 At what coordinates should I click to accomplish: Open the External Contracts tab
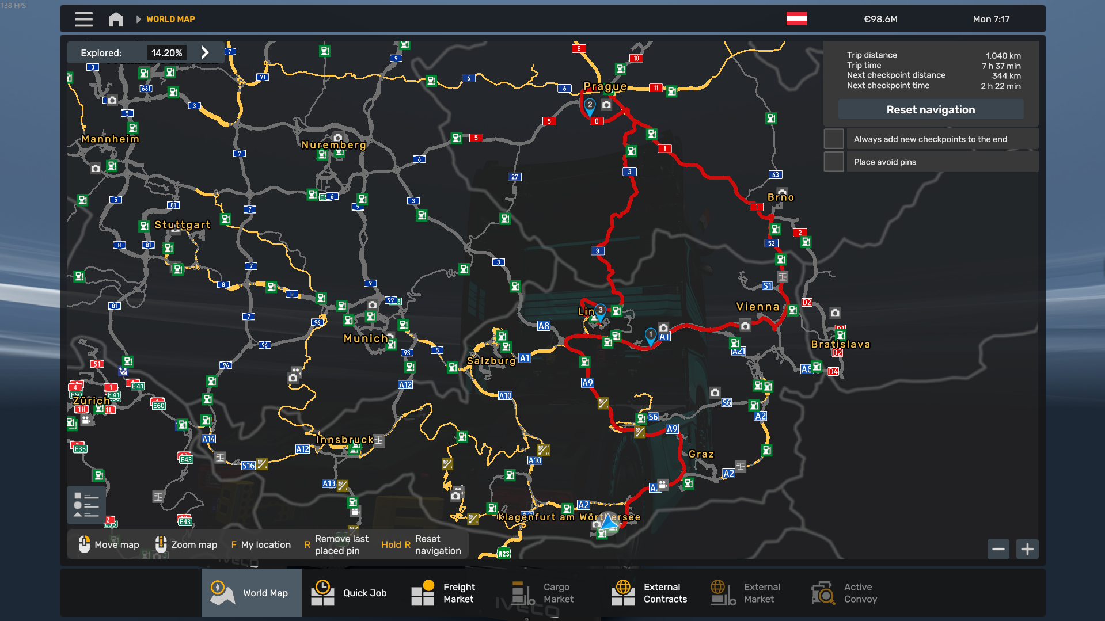pos(652,593)
